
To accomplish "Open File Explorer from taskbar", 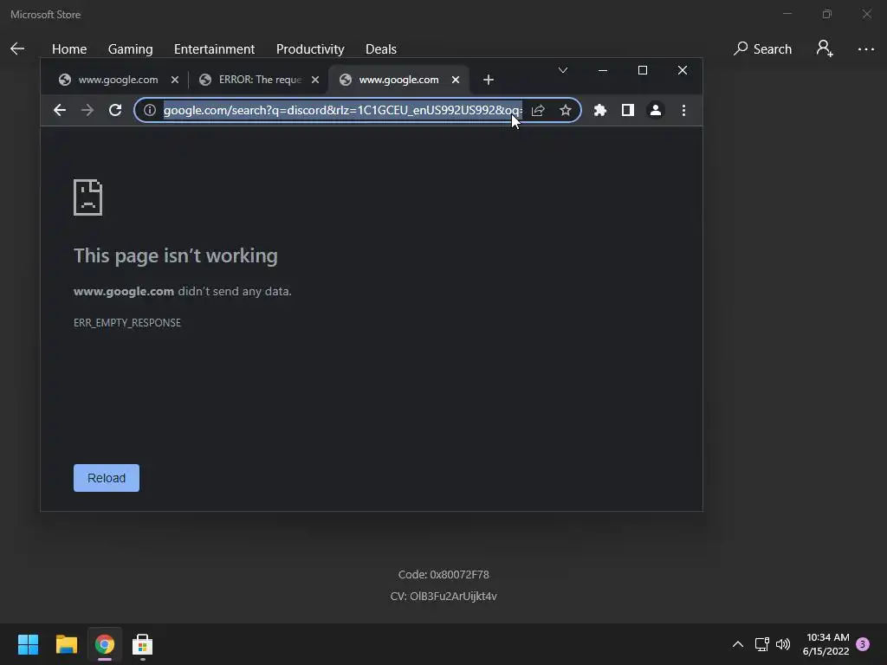I will [66, 644].
